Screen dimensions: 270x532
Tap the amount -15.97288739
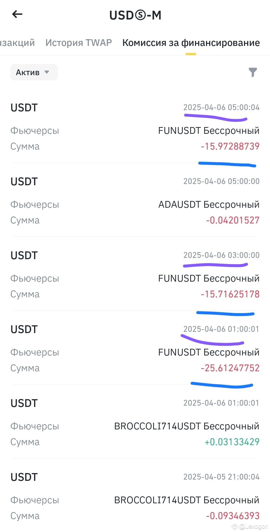[230, 146]
